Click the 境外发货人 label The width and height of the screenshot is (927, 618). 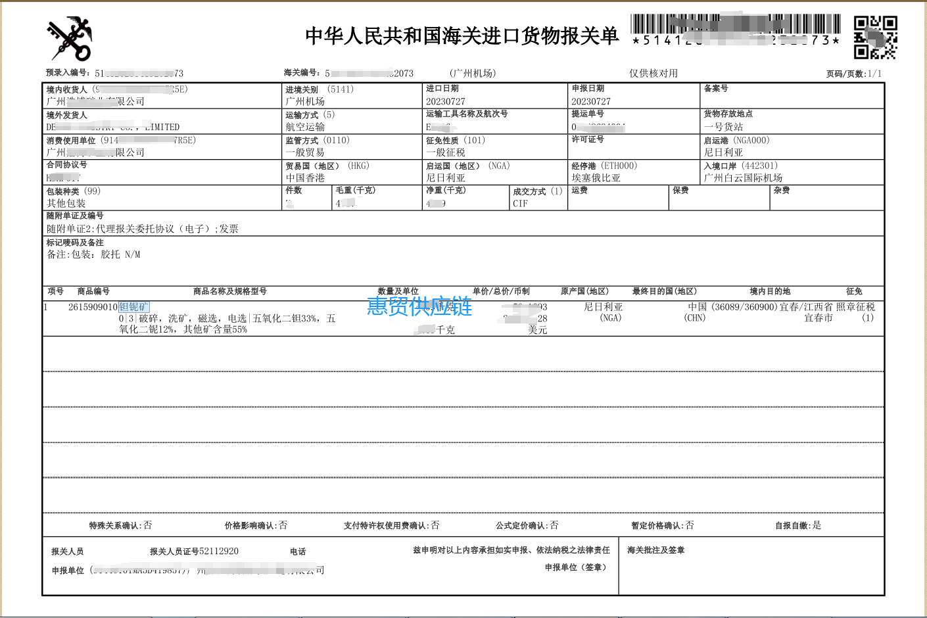click(x=66, y=115)
